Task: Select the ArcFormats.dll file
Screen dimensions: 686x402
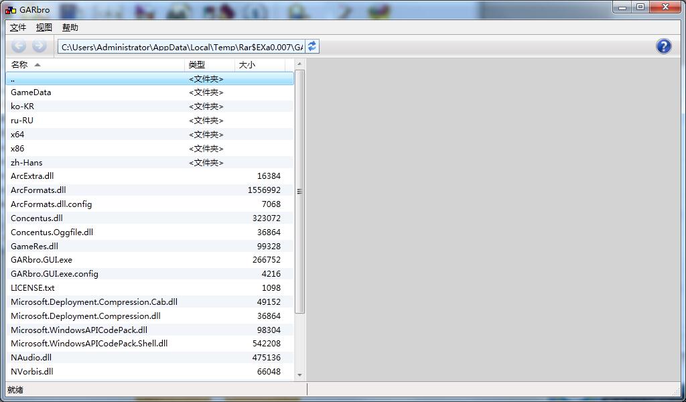Action: (x=38, y=190)
